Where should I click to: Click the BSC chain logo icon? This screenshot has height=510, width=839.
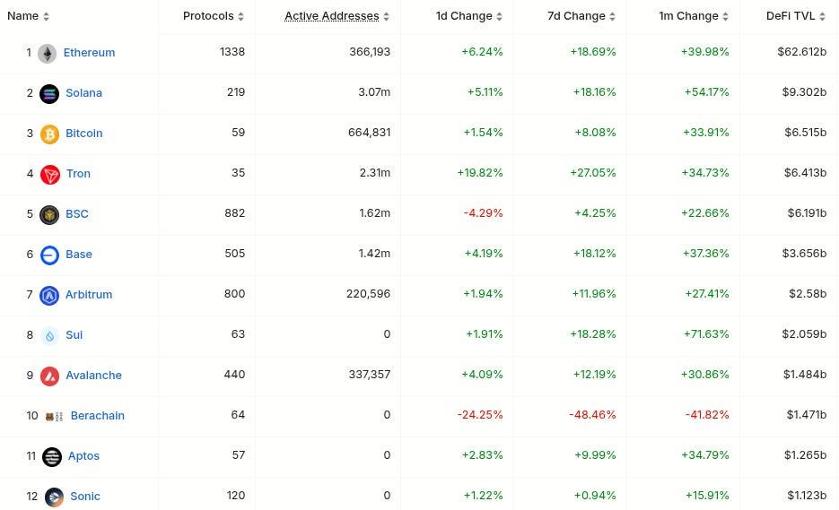[49, 214]
